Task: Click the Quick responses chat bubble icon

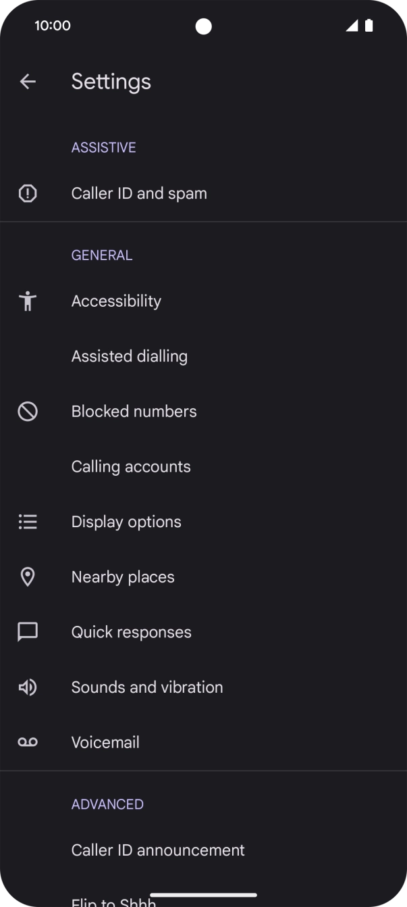Action: pyautogui.click(x=27, y=632)
